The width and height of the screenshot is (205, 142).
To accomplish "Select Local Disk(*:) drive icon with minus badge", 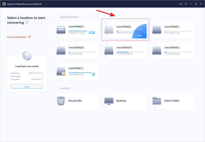I will pyautogui.click(x=61, y=71).
